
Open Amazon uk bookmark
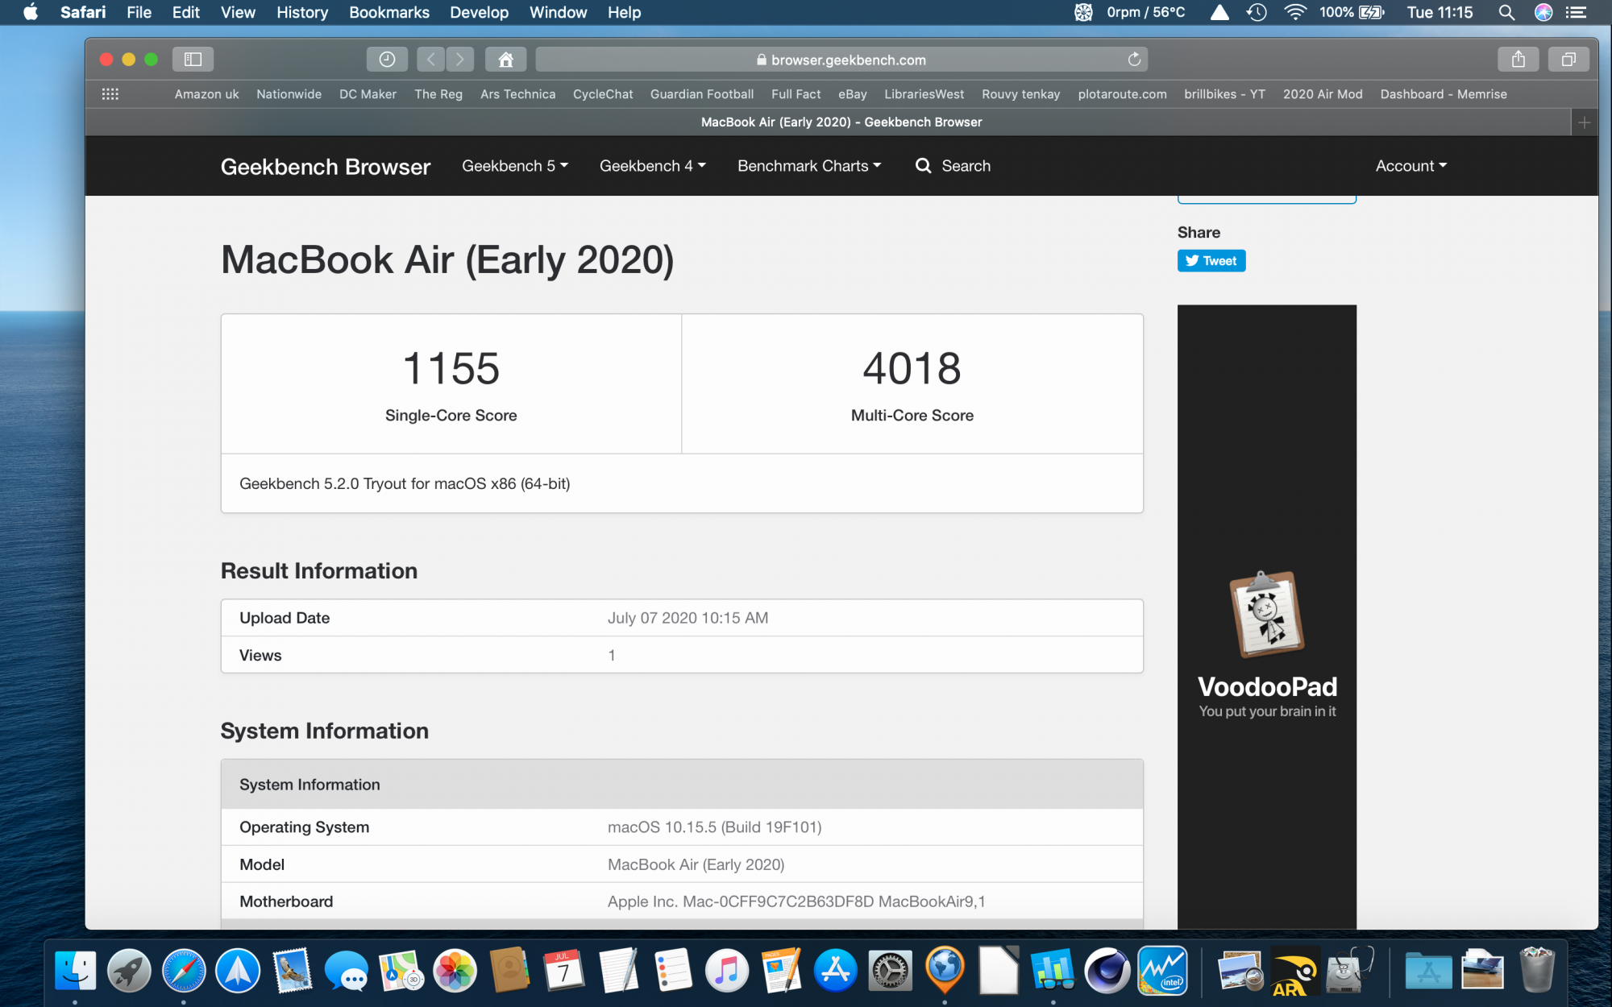[206, 94]
